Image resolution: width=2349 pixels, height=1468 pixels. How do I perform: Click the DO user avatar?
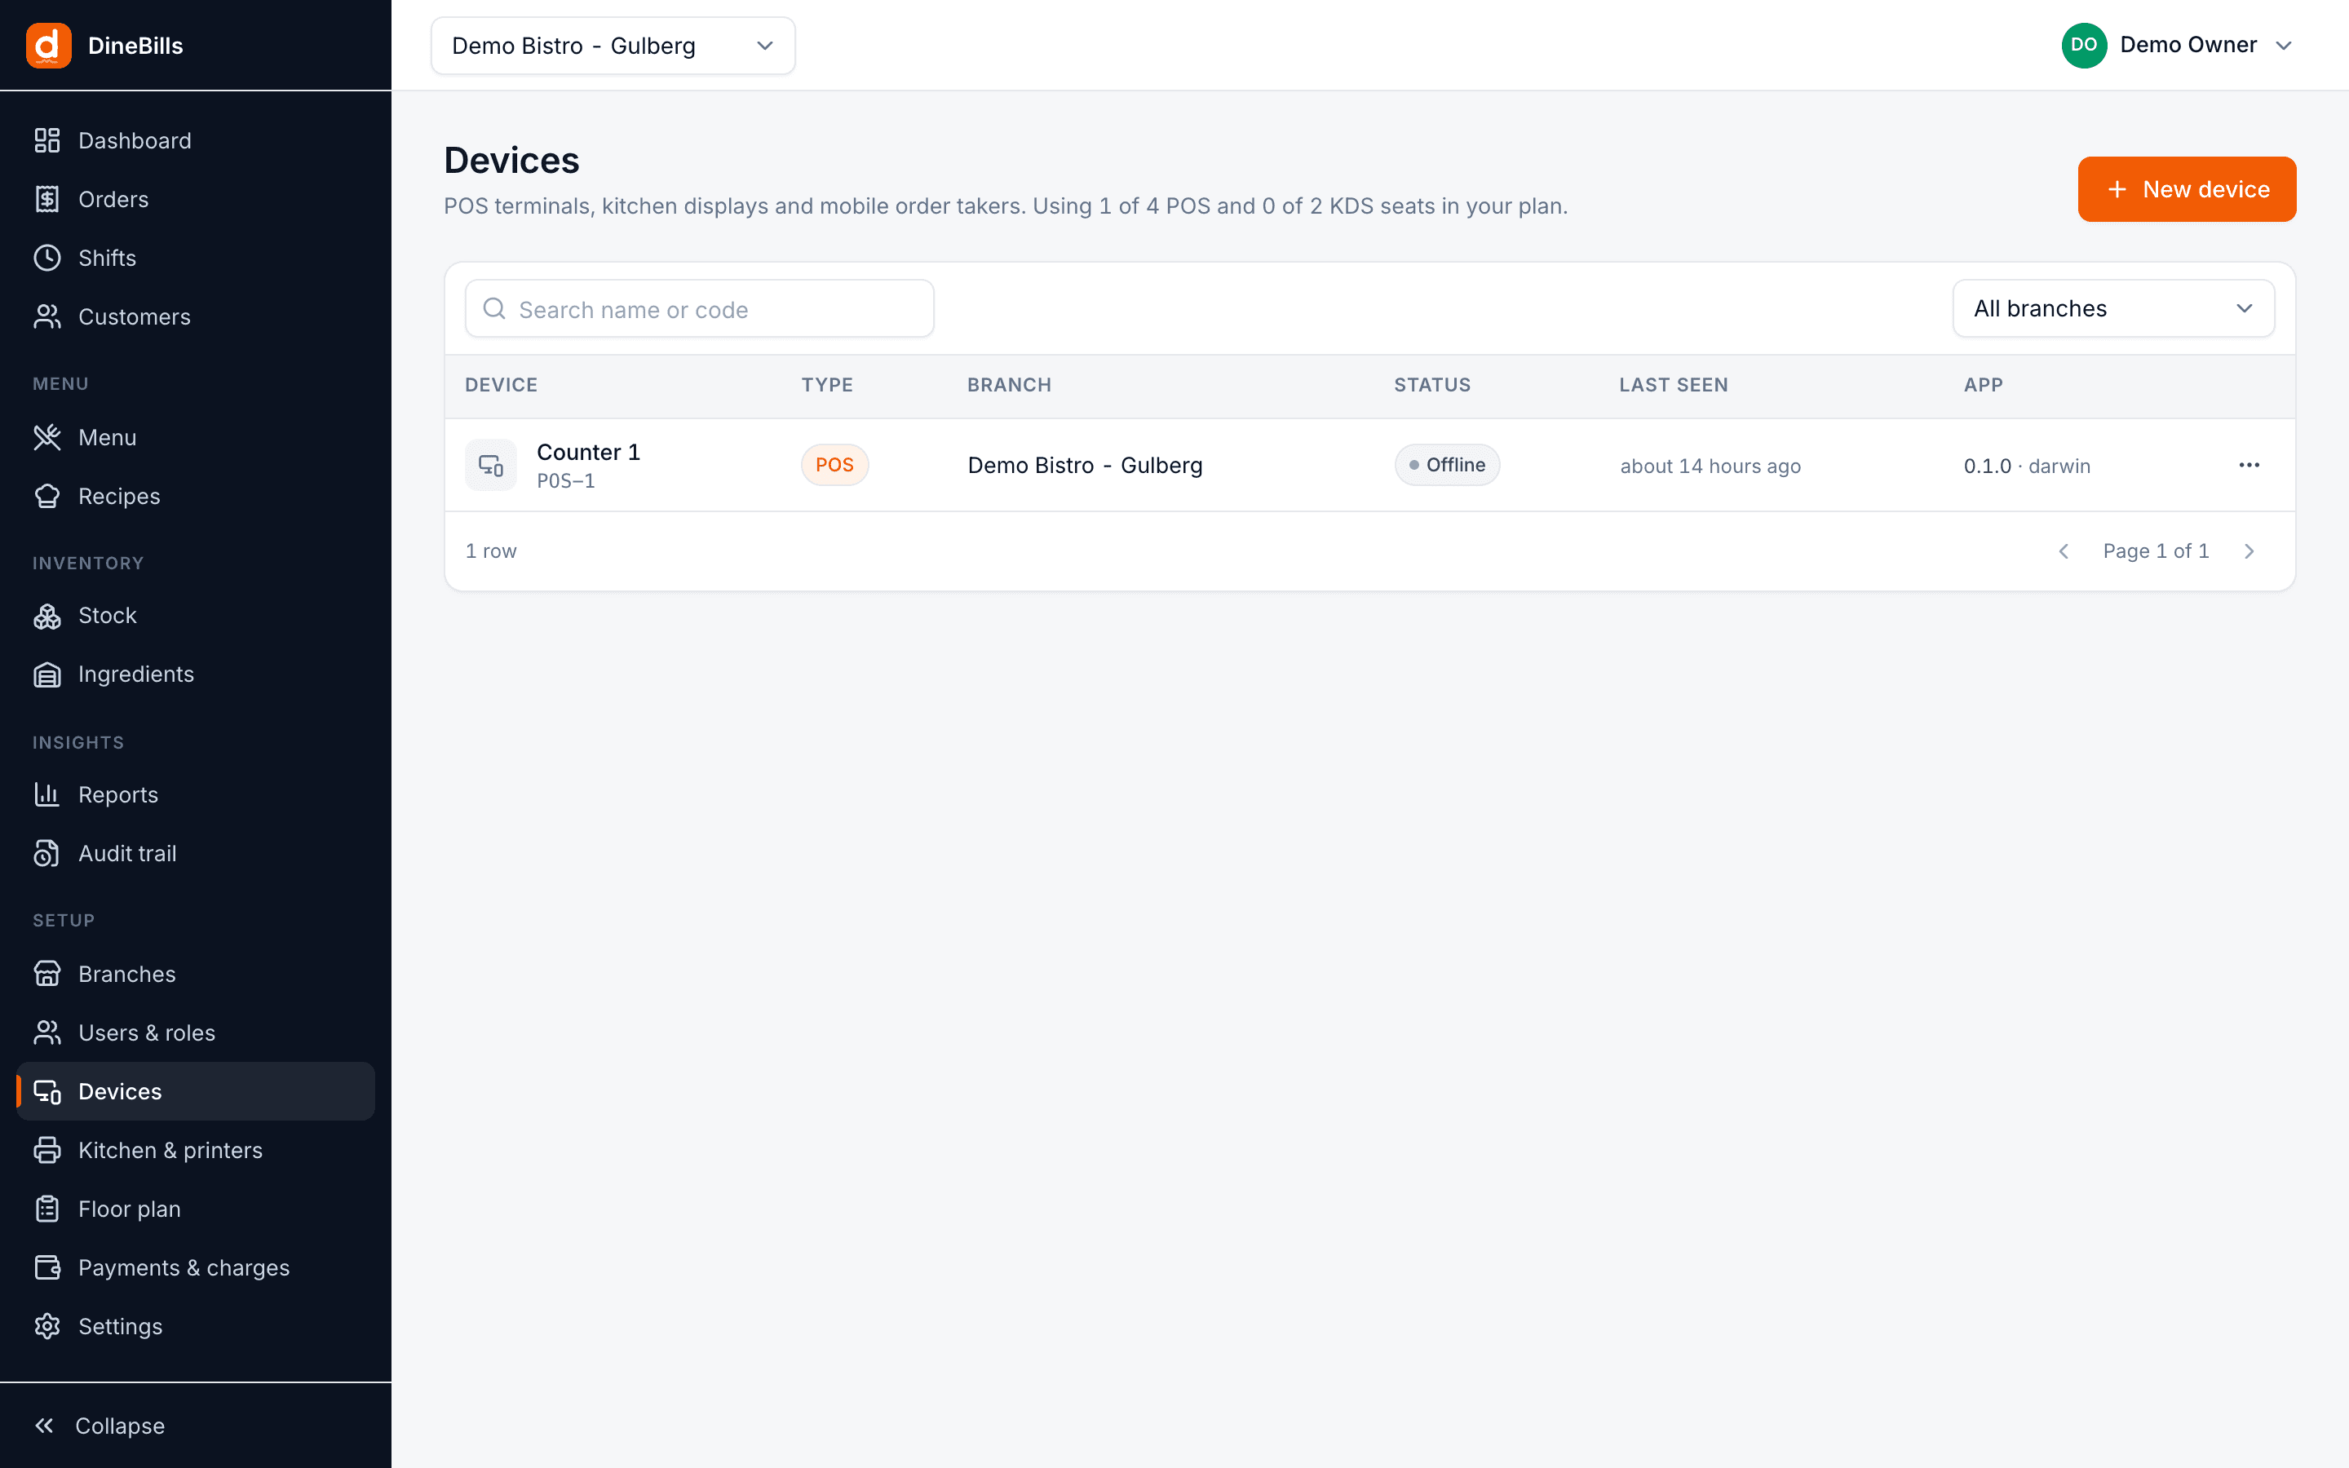2084,46
